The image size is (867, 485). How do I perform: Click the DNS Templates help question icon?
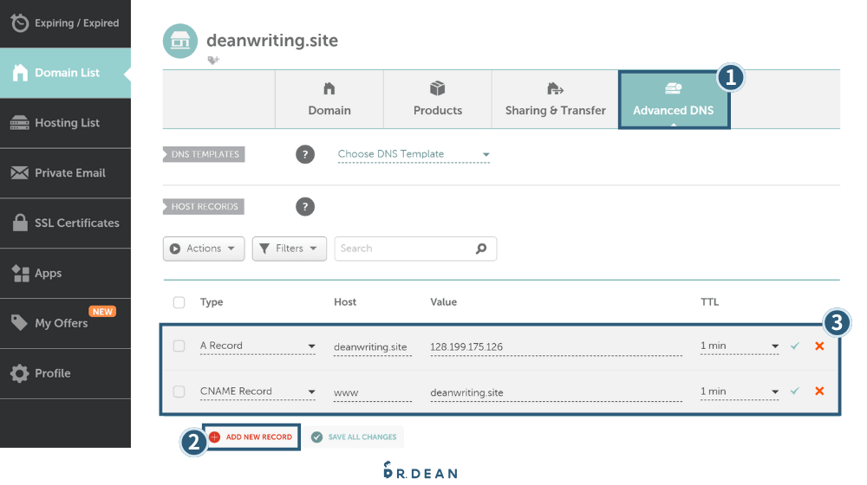[x=305, y=155]
